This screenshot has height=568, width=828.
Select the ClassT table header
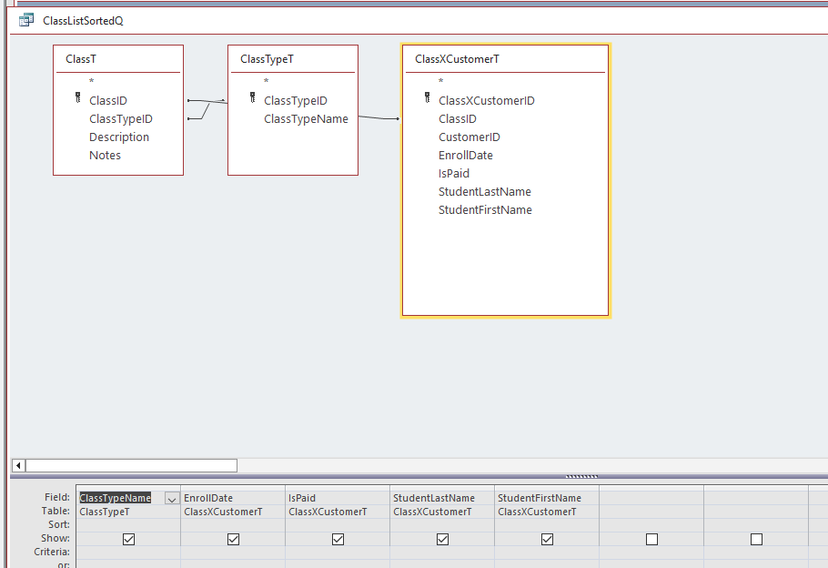(x=118, y=59)
